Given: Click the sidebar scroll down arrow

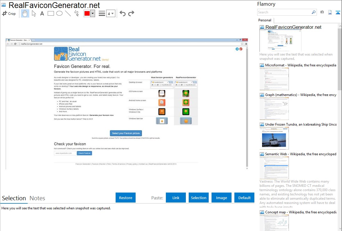Looking at the screenshot, I should click(x=340, y=229).
